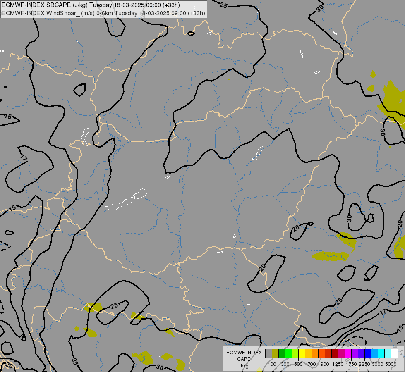Pick the magenta swatch in CAPE legend
Viewport: 405px width, 372px height.
348,353
